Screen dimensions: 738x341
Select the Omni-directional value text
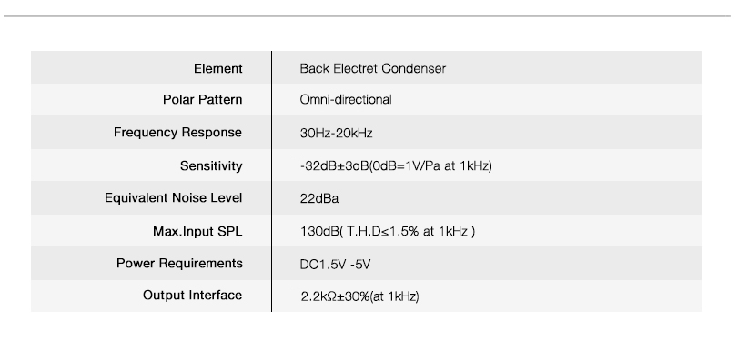click(346, 100)
